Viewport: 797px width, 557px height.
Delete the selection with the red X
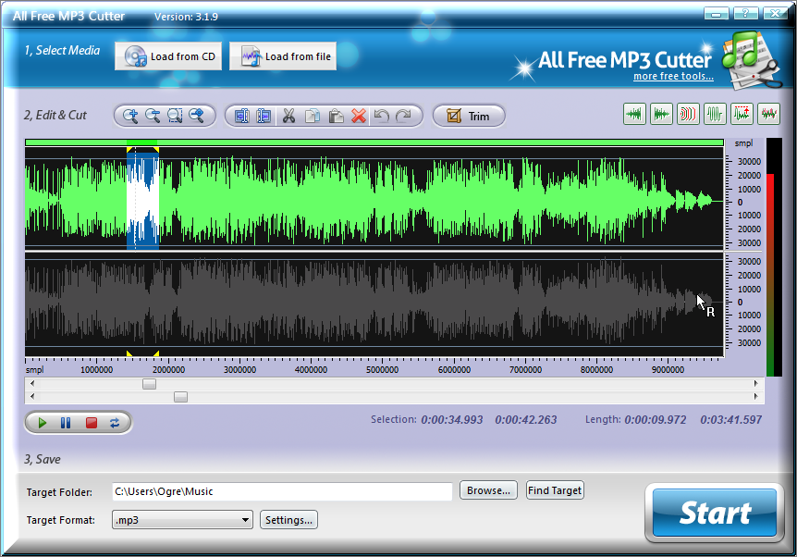[359, 116]
